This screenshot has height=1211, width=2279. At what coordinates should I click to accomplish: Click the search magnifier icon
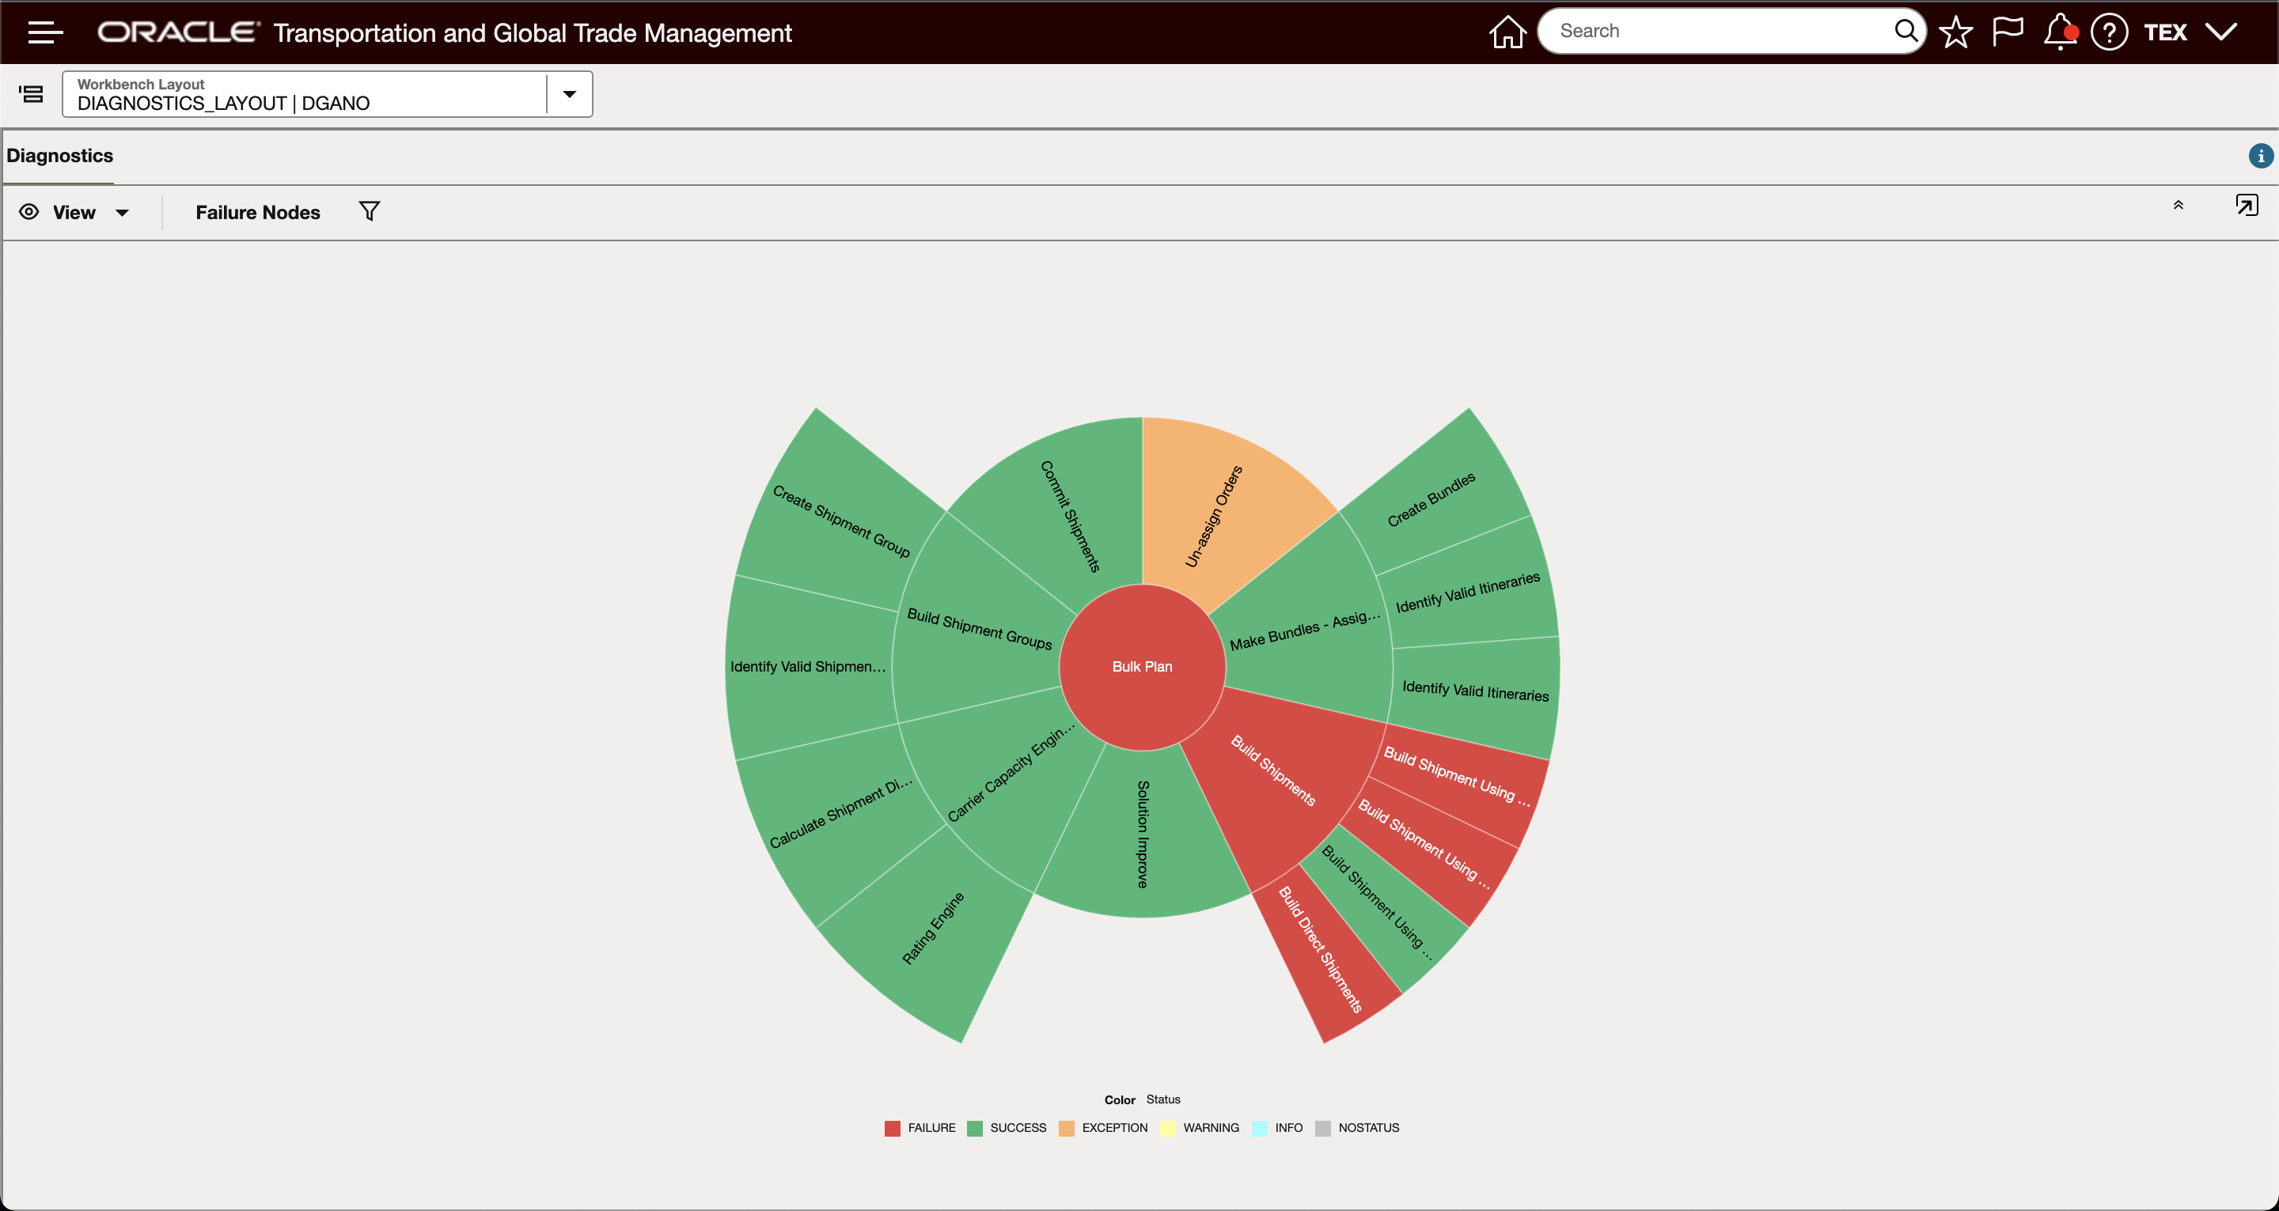pyautogui.click(x=1905, y=31)
